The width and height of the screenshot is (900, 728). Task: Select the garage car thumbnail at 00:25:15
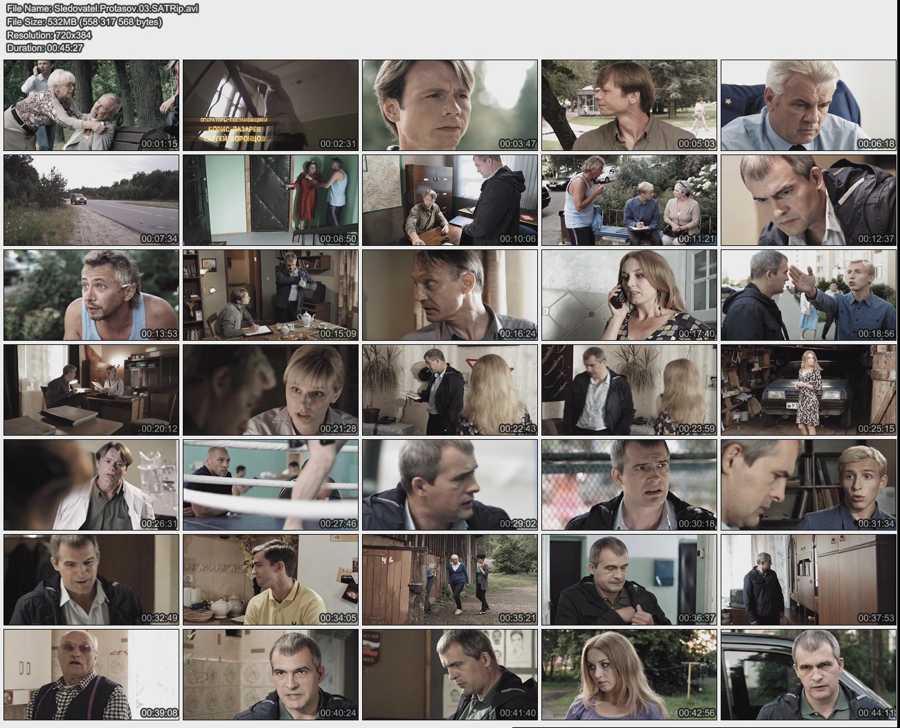(809, 390)
